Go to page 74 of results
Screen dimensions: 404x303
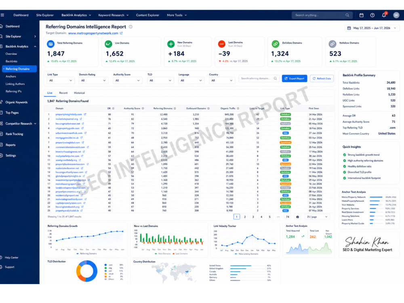pos(288,217)
